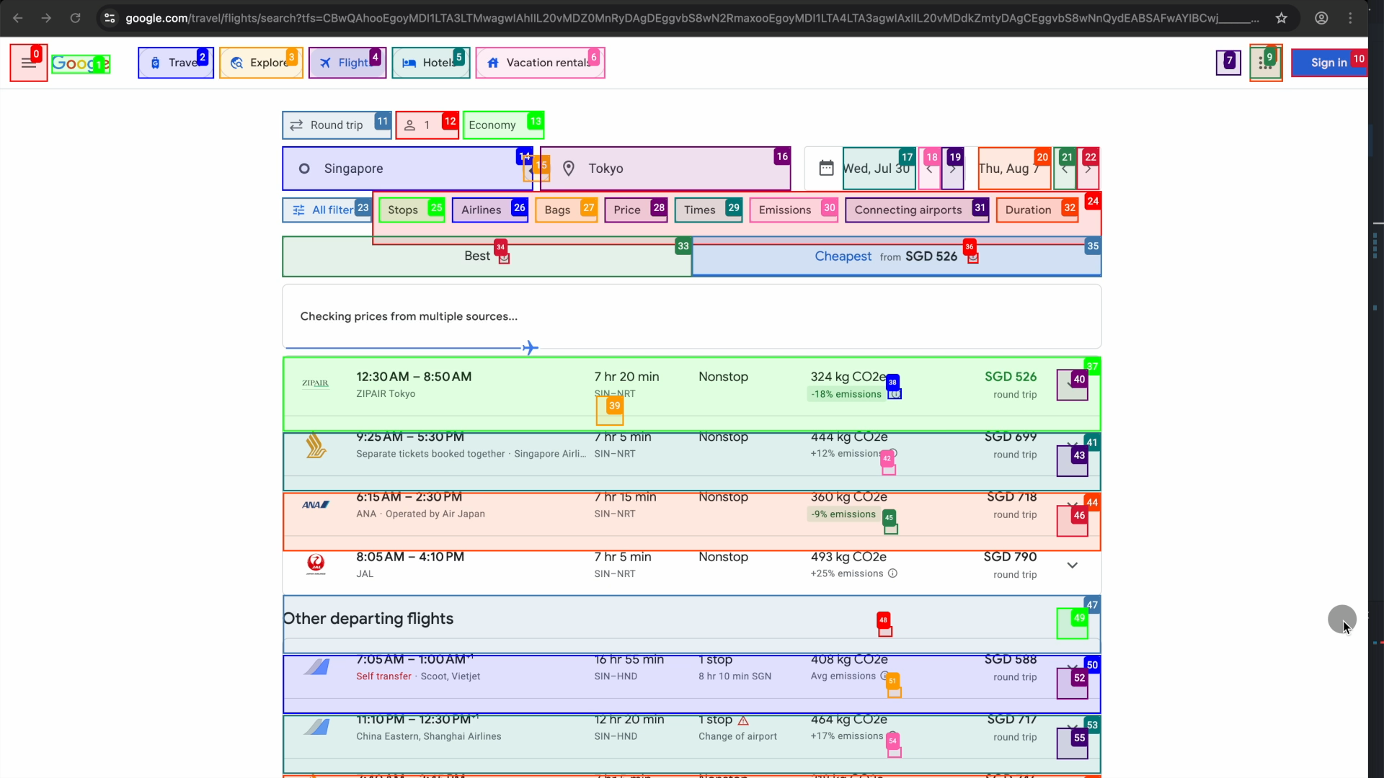Open the Airlines filter
This screenshot has height=778, width=1384.
tap(490, 210)
